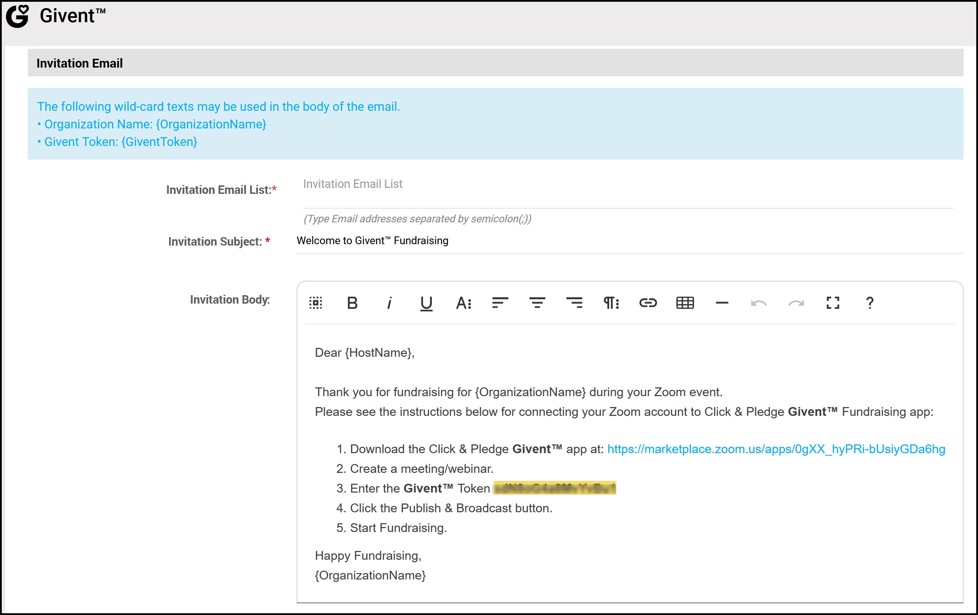The image size is (978, 615).
Task: Switch the editor to fullscreen mode
Action: [833, 303]
